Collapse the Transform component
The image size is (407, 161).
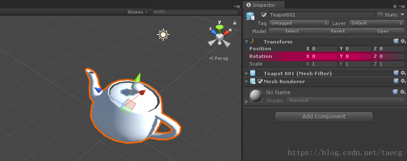[246, 42]
